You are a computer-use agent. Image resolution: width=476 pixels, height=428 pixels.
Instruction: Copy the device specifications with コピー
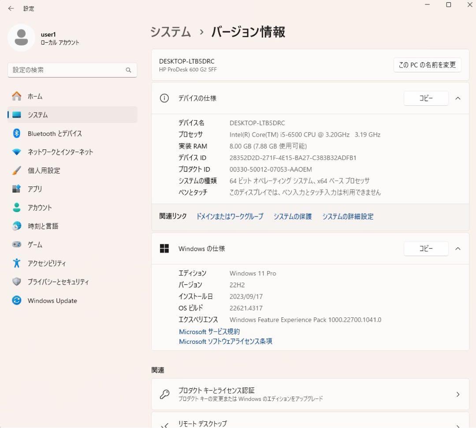pyautogui.click(x=426, y=98)
